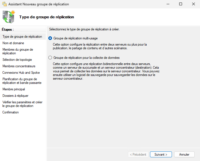Close the Assistant Nouveau groupe window

click(x=194, y=4)
